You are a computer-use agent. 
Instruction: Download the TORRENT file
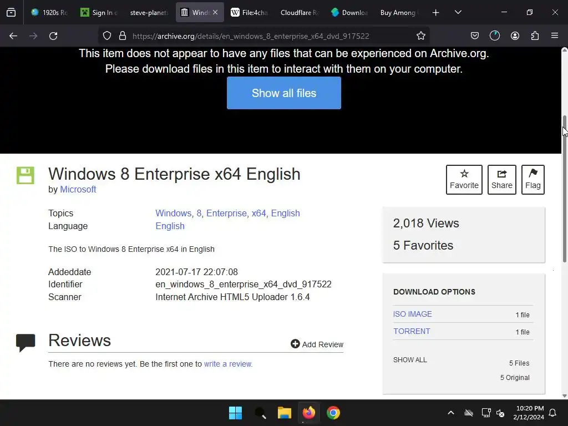[412, 331]
